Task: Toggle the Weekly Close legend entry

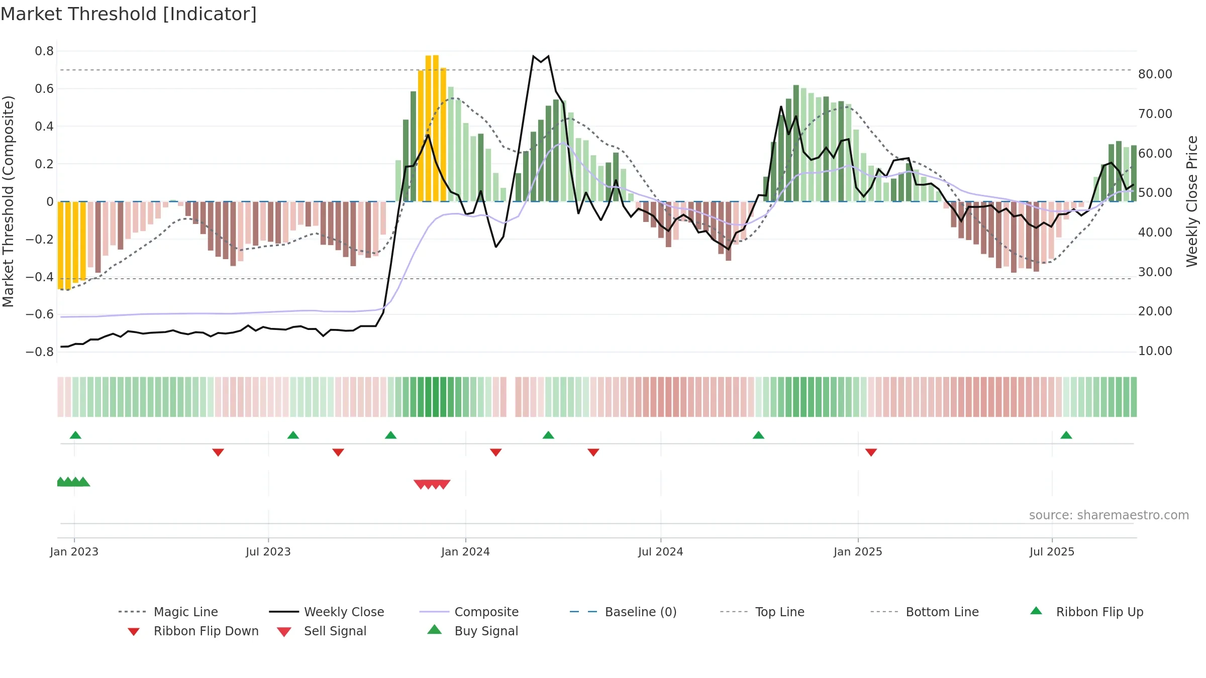Action: (x=327, y=612)
